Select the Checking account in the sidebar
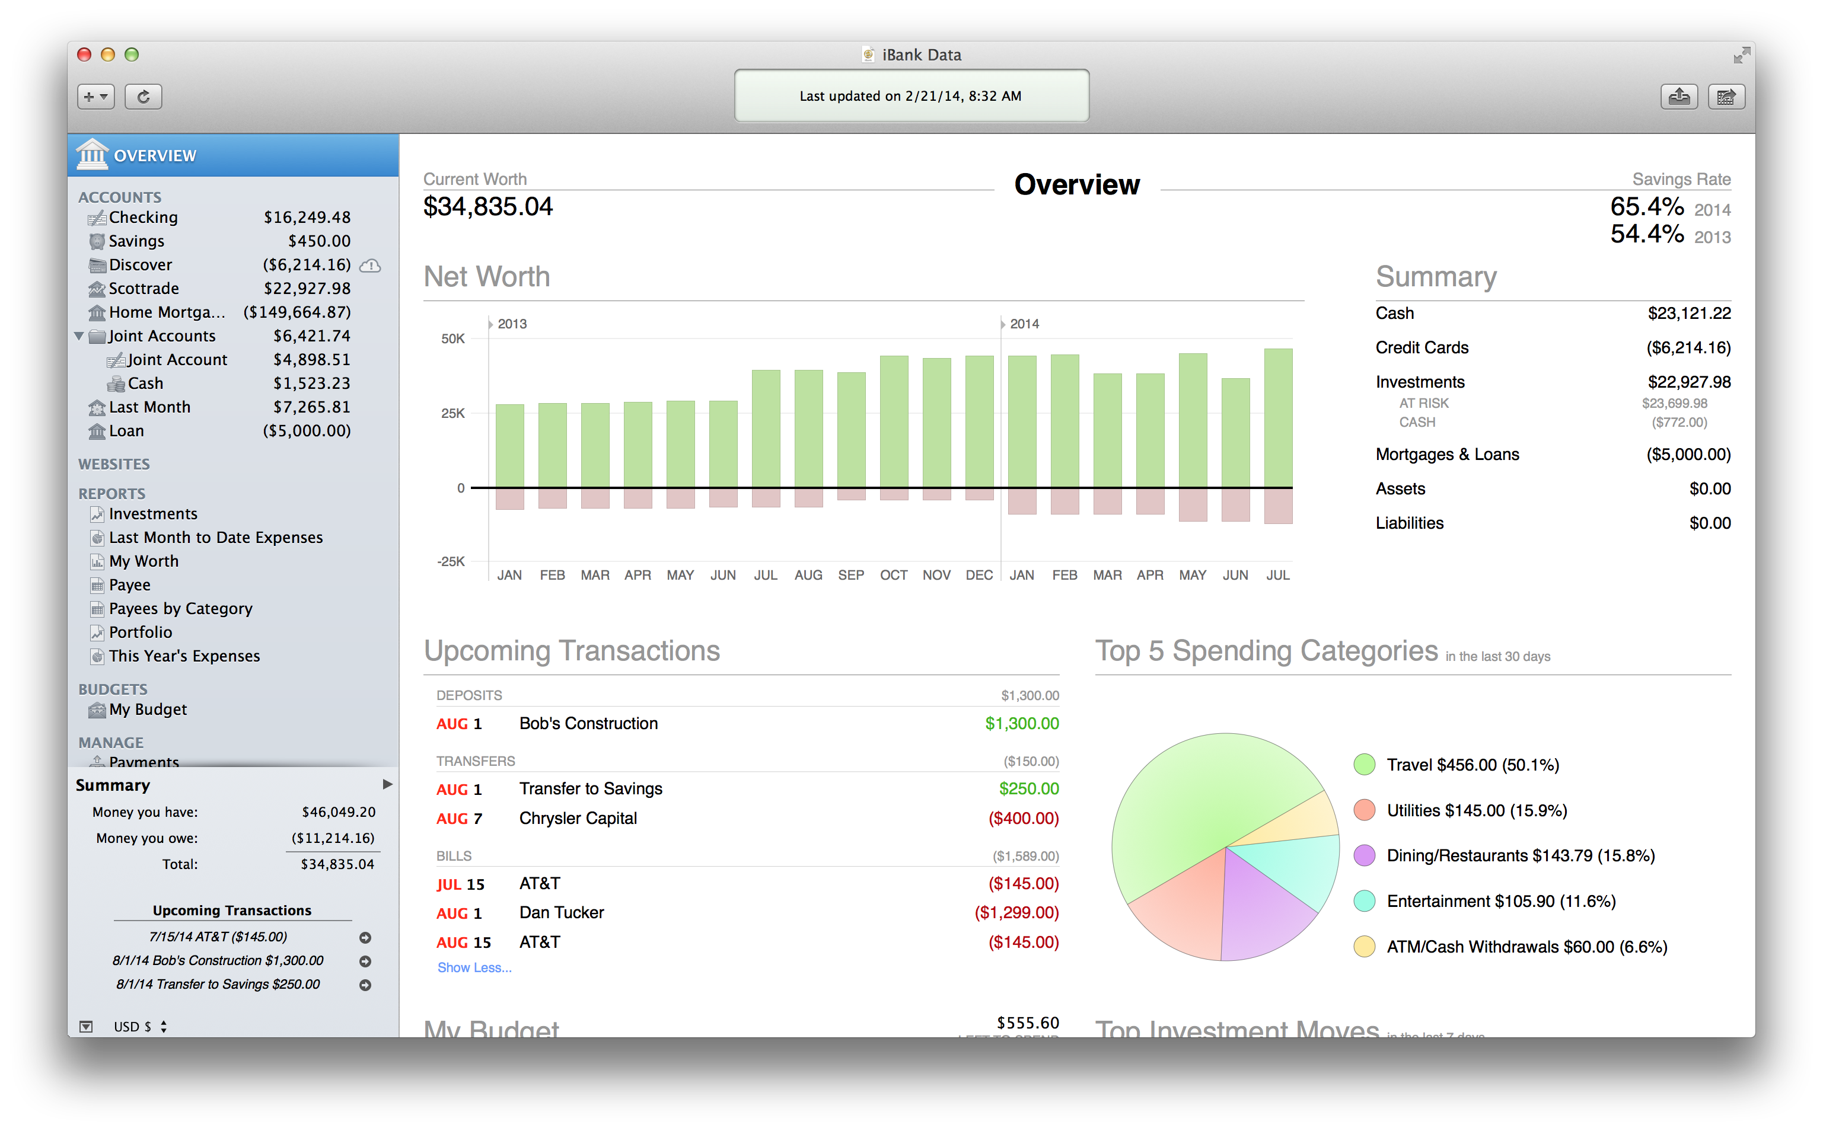The width and height of the screenshot is (1823, 1131). click(x=143, y=218)
